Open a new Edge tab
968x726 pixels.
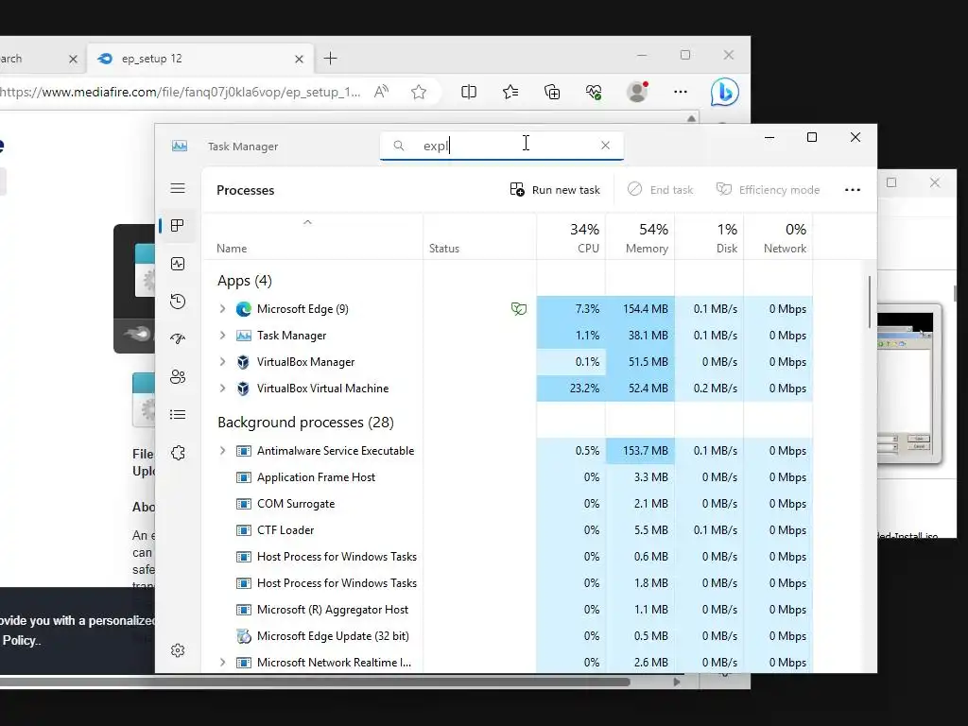(x=330, y=59)
